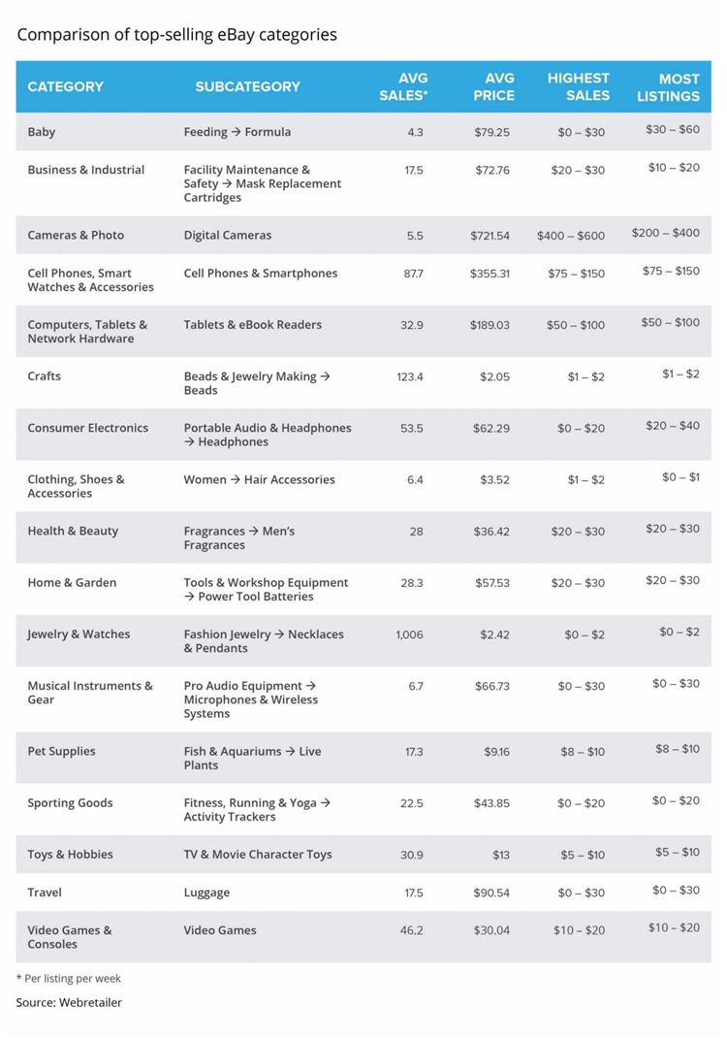Click the AVG SALES column header
Image resolution: width=727 pixels, height=1039 pixels.
(x=404, y=87)
